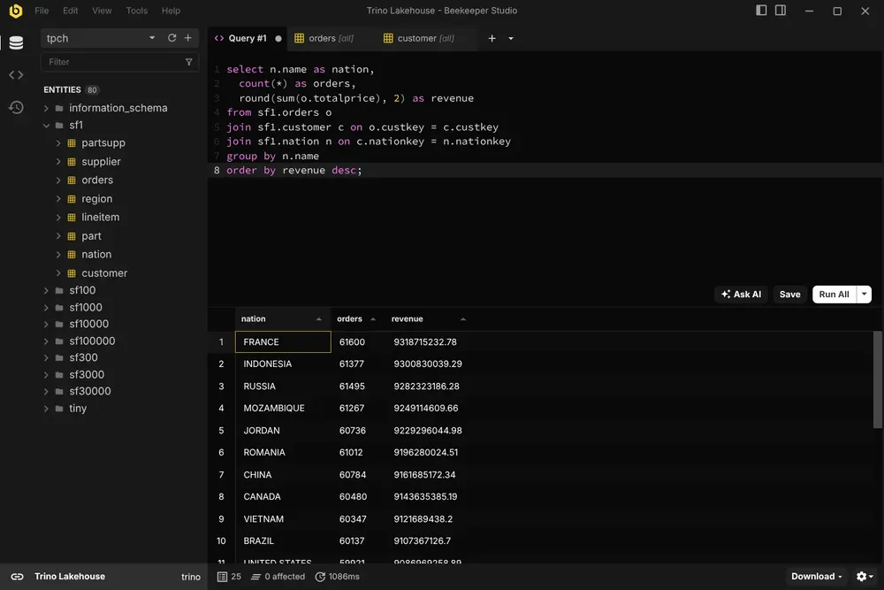
Task: Click Beekeeper Studio logo icon
Action: click(x=16, y=11)
